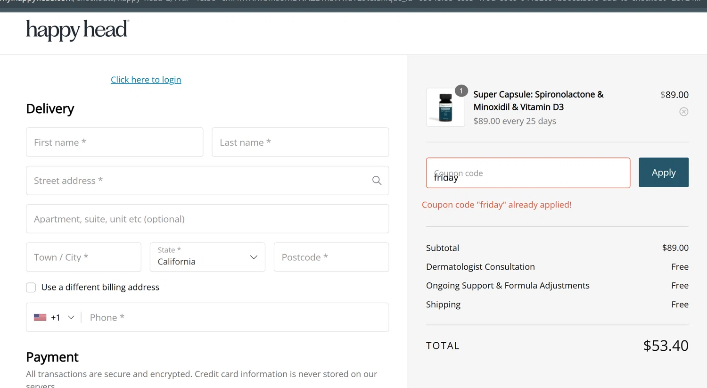
Task: Click the US flag country icon
Action: tap(40, 317)
